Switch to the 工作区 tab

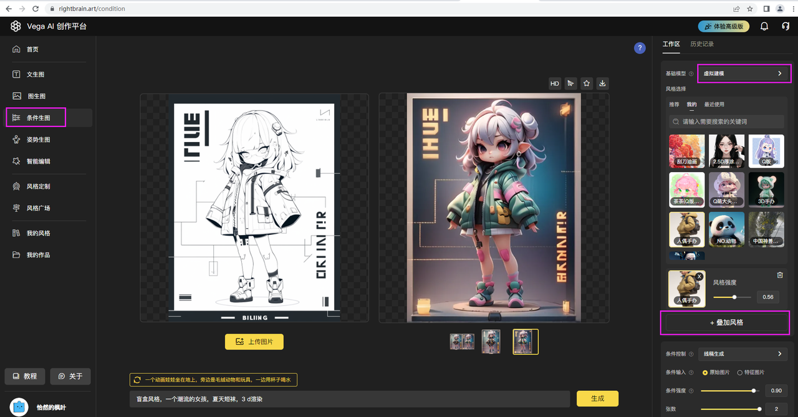(671, 44)
